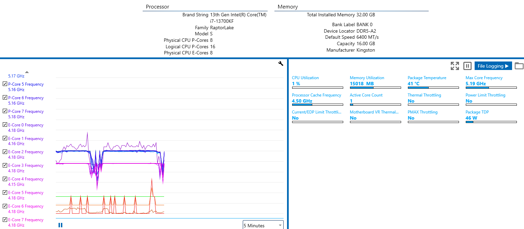
Task: Click the 46 W TDP value
Action: pyautogui.click(x=471, y=118)
